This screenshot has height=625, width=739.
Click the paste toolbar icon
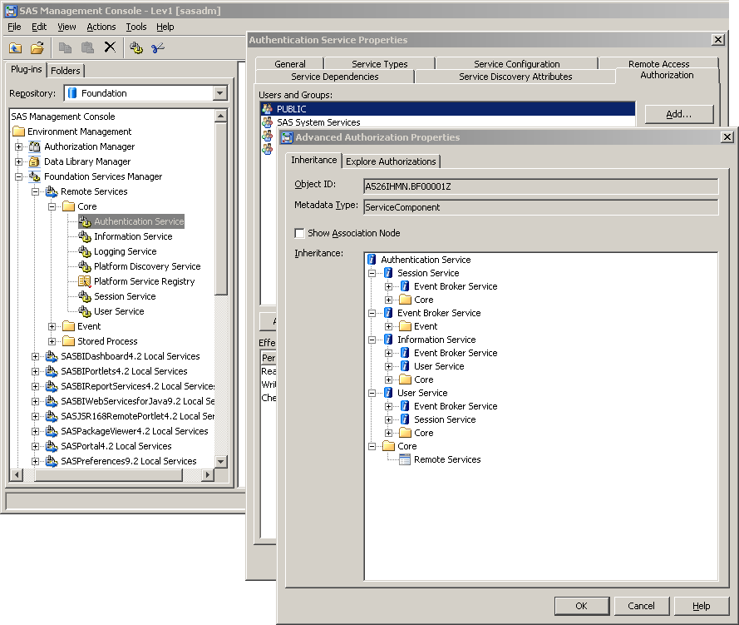(87, 47)
